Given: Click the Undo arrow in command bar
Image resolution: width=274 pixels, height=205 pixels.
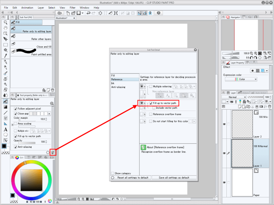Looking at the screenshot, I should [88, 13].
